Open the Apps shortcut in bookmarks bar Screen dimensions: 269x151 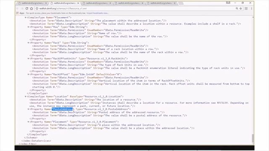pos(21,13)
